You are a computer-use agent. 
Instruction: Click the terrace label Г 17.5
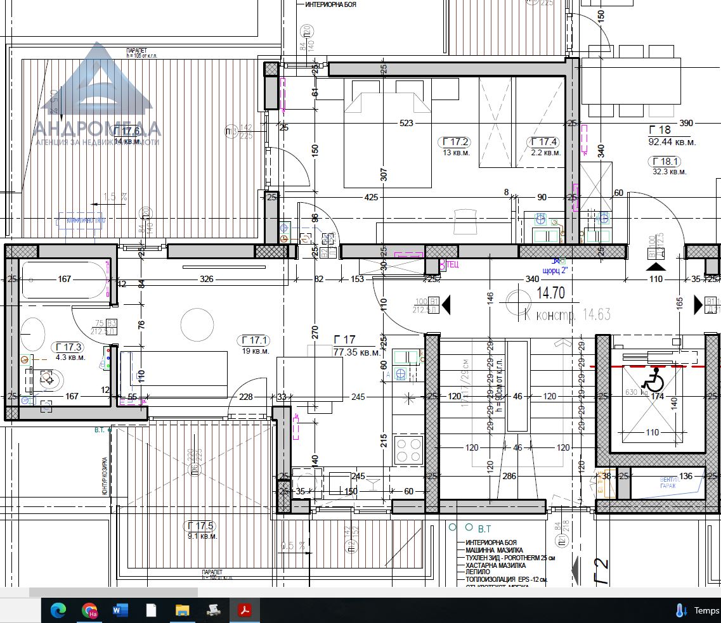[x=202, y=526]
